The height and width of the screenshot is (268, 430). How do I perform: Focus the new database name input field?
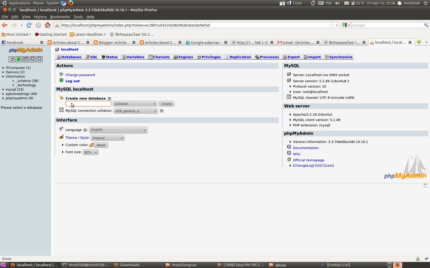coord(88,104)
